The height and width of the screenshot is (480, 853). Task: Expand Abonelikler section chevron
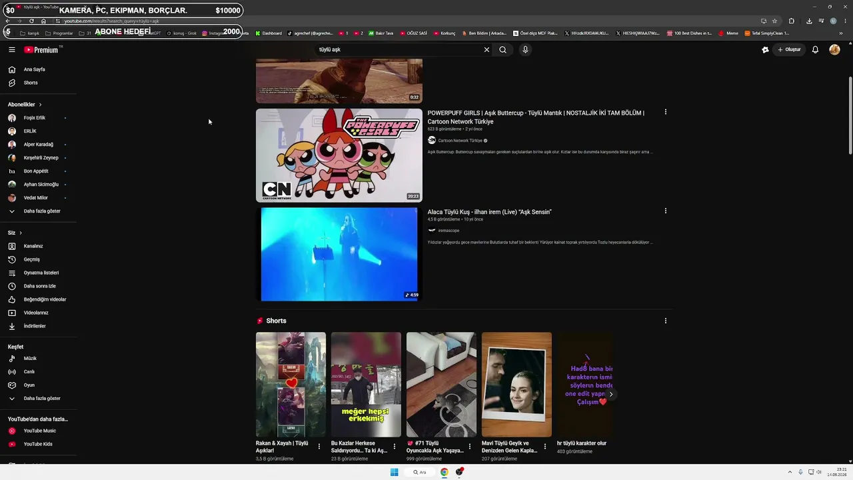click(40, 105)
